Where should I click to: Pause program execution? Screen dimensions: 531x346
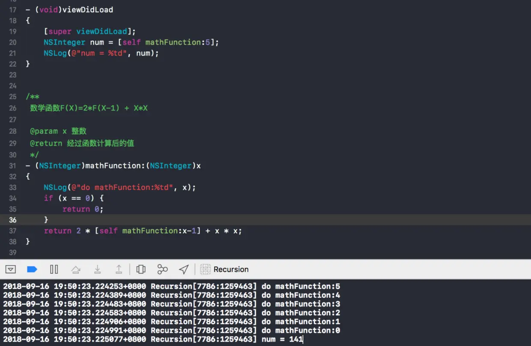(54, 269)
